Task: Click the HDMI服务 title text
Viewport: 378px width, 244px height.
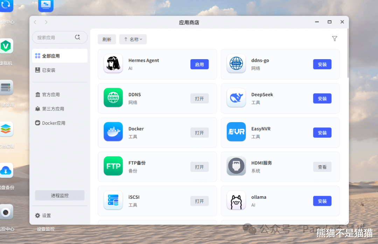Action: [261, 163]
